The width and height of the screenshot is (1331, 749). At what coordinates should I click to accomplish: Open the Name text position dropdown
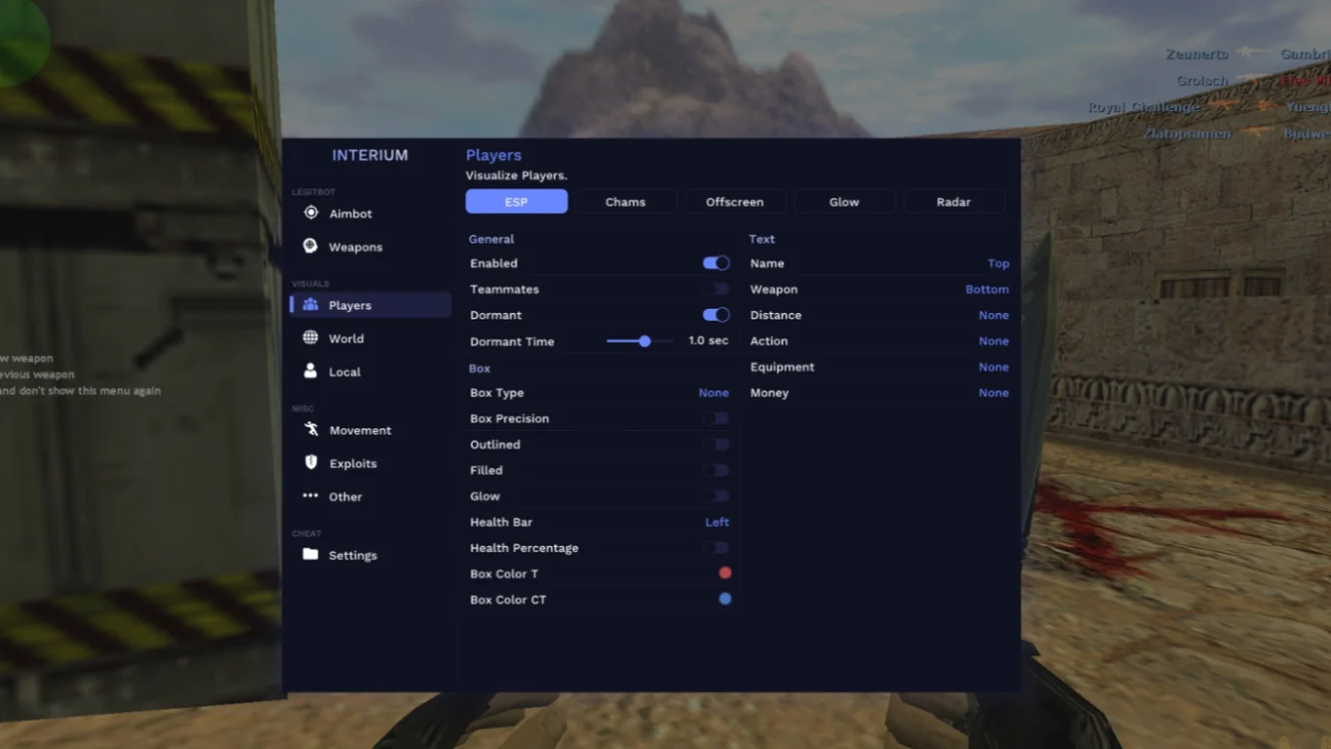997,263
